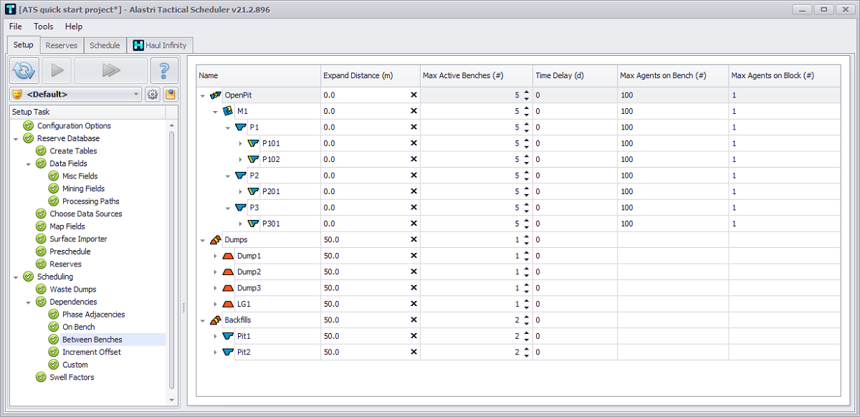
Task: Adjust Max Active Benches stepper for OpenPit
Action: tap(527, 95)
